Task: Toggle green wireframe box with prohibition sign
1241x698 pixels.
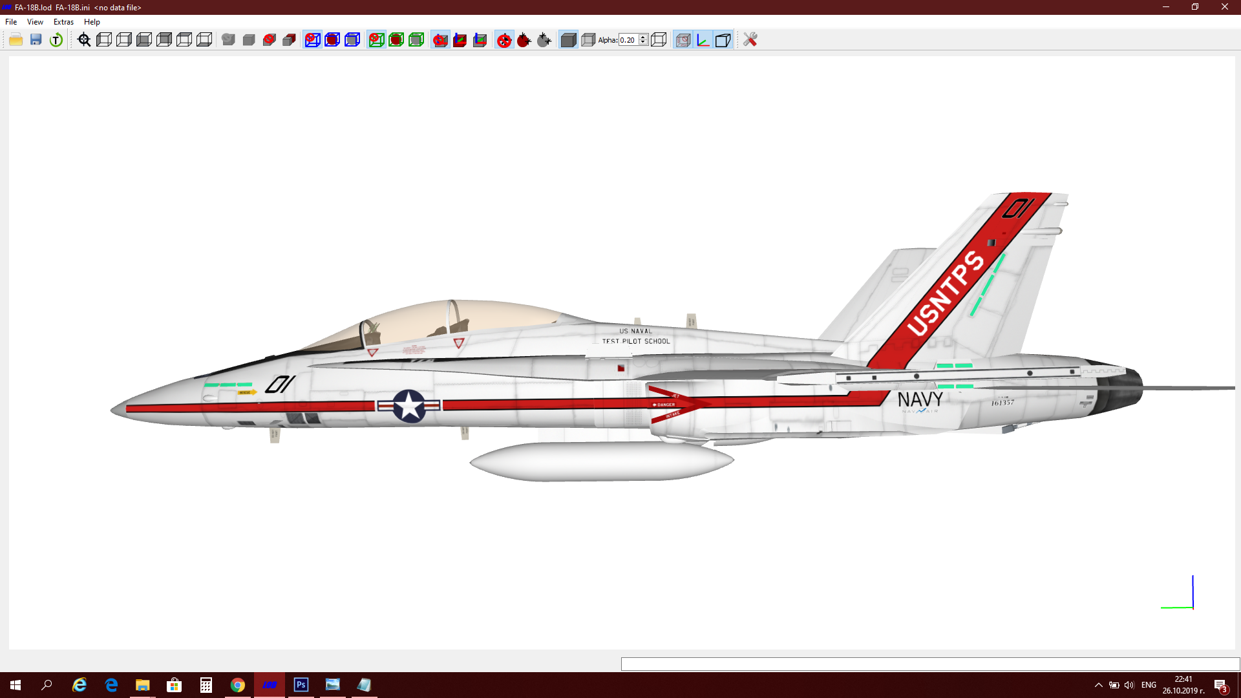Action: (377, 40)
